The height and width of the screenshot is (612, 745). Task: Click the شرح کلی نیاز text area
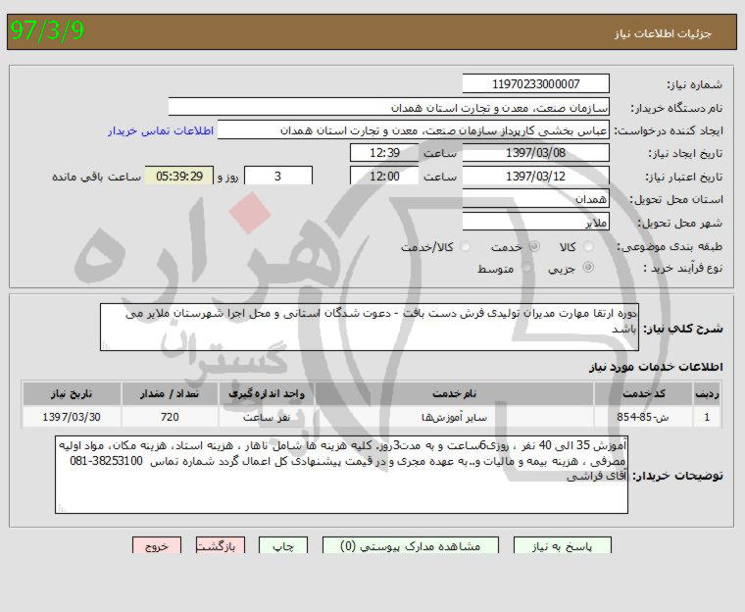pyautogui.click(x=370, y=328)
